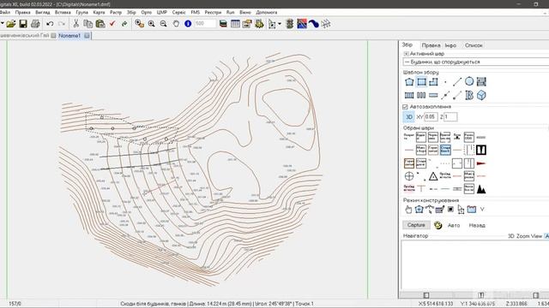Screen dimensions: 549x308
Task: Click the scale value field showing 500
Action: [205, 24]
